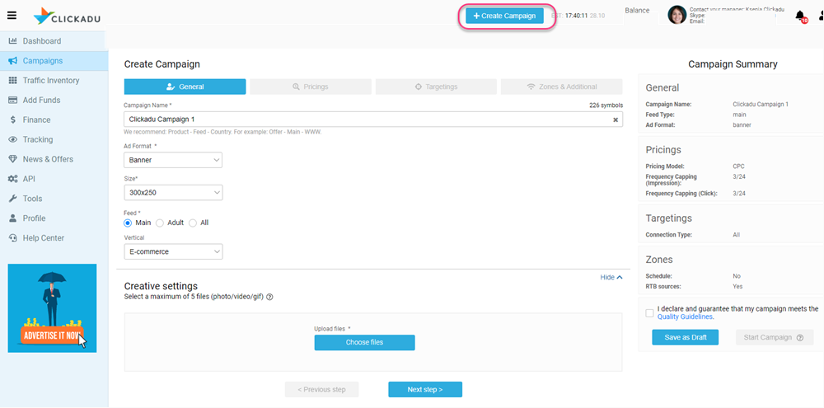Click the Next step button

tap(424, 389)
